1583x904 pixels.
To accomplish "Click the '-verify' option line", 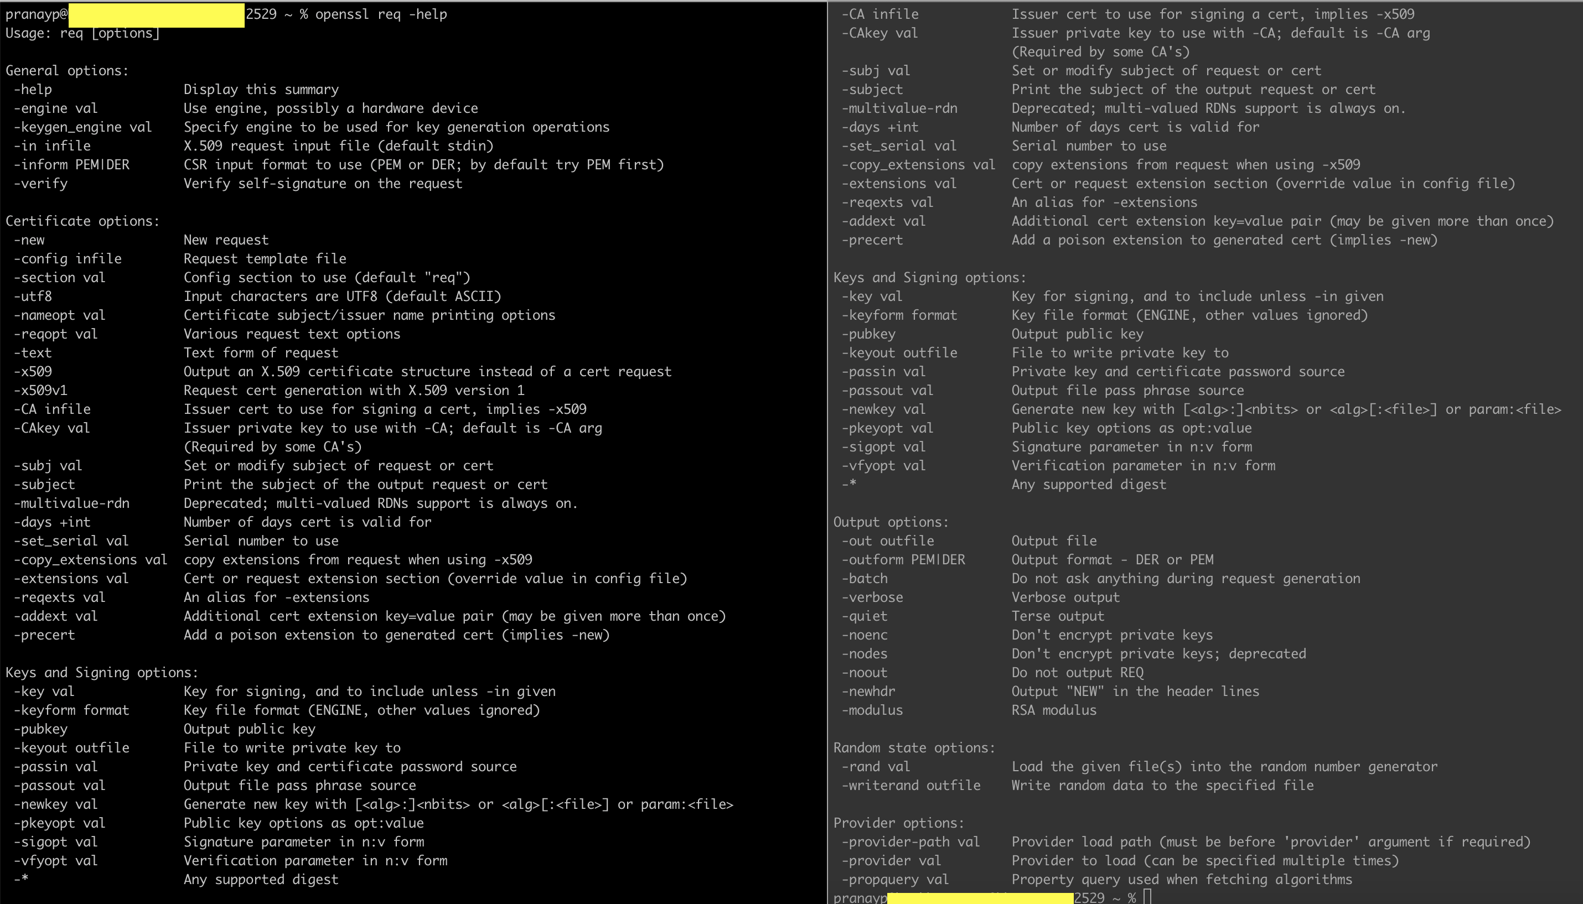I will 40,184.
